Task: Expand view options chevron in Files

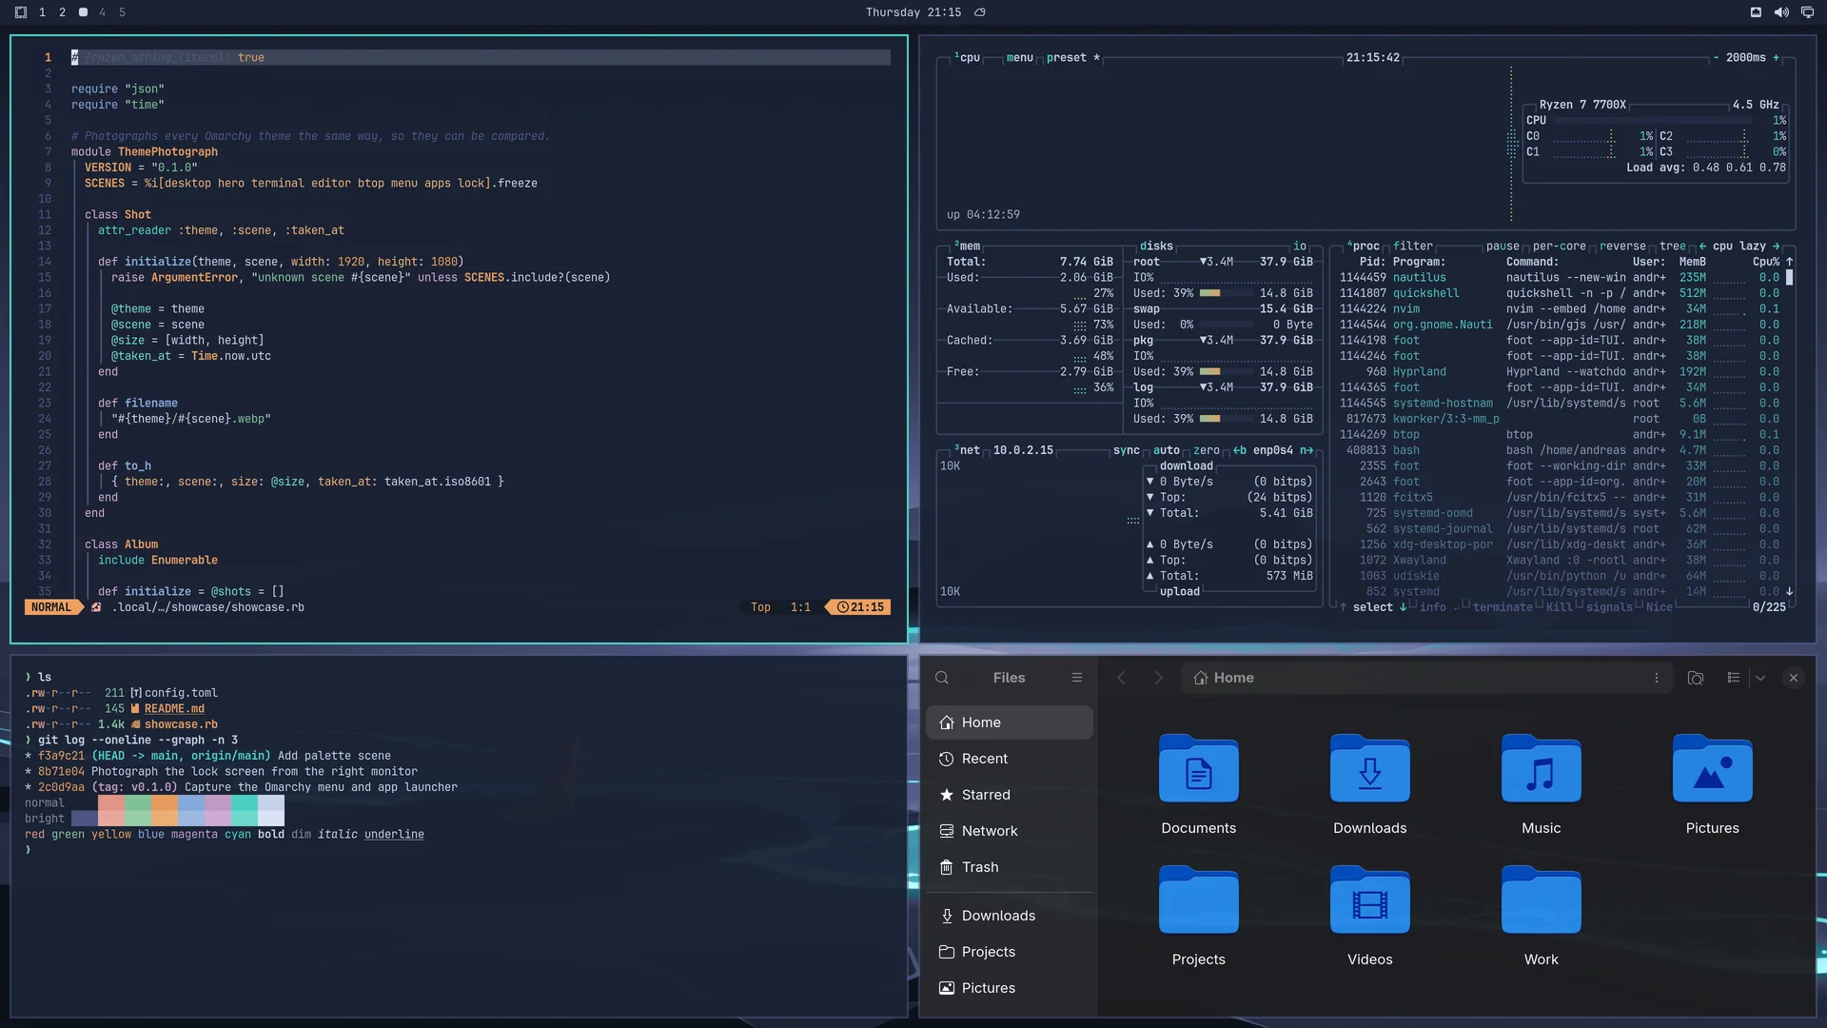Action: [1760, 678]
